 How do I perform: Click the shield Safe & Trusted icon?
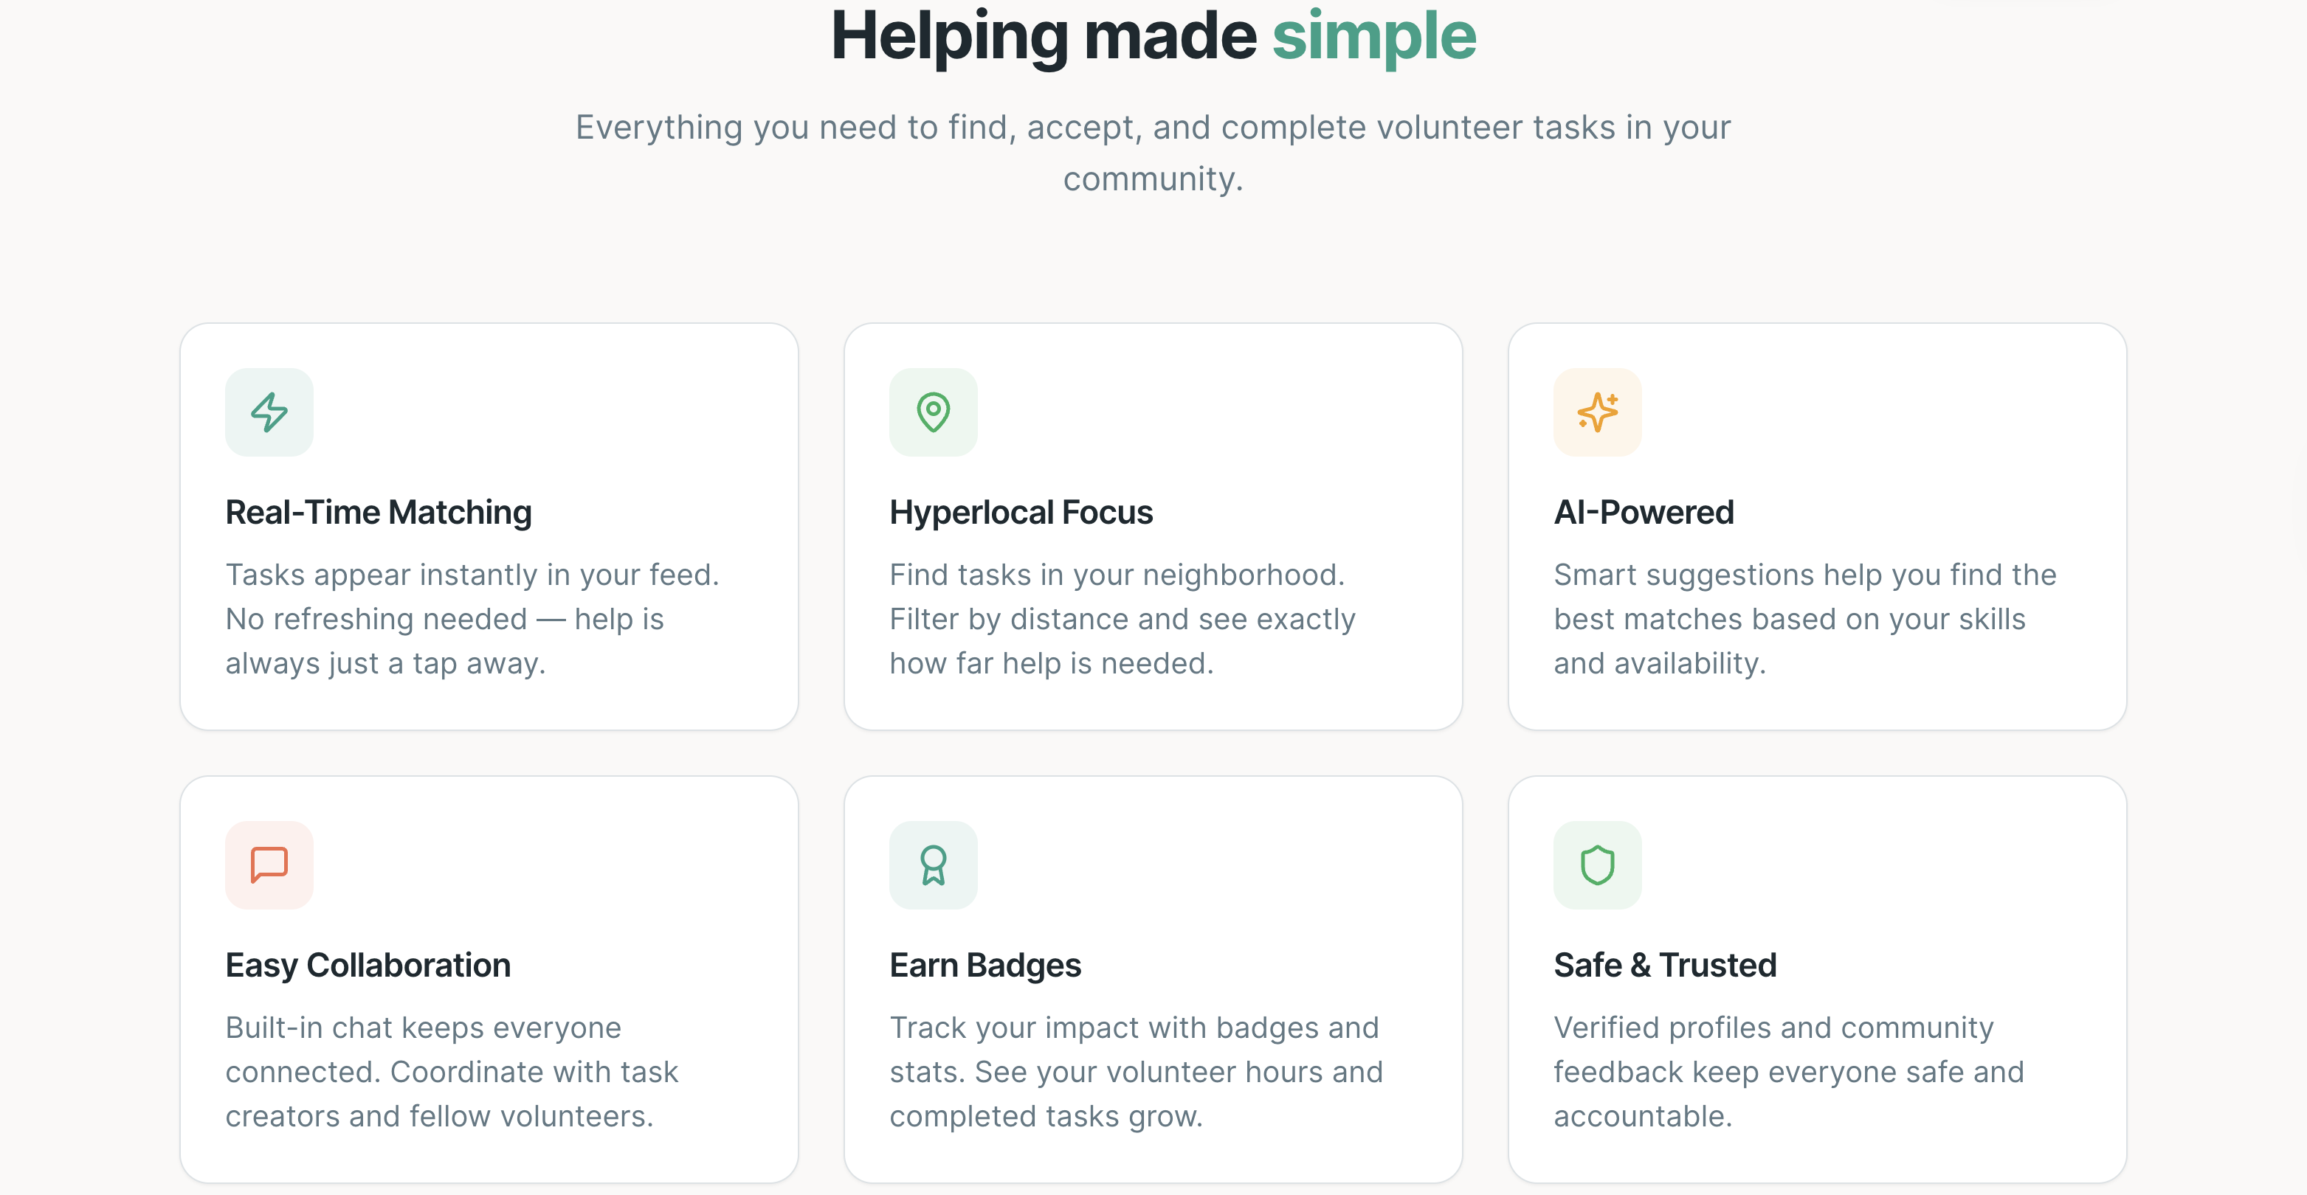(1598, 865)
